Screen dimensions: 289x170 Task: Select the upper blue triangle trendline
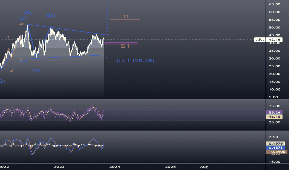pyautogui.click(x=68, y=30)
